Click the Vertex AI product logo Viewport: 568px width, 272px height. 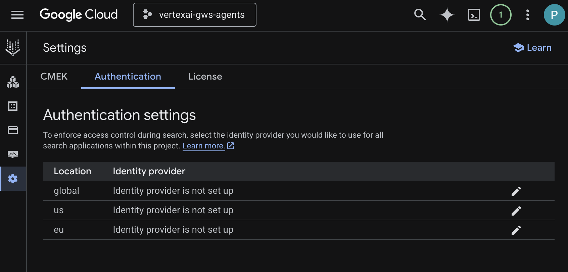13,48
